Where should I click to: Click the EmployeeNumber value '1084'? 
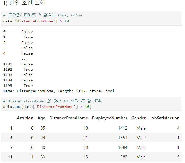(x=123, y=147)
